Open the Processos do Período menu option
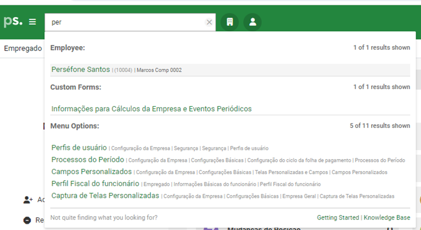421x230 pixels. [88, 160]
